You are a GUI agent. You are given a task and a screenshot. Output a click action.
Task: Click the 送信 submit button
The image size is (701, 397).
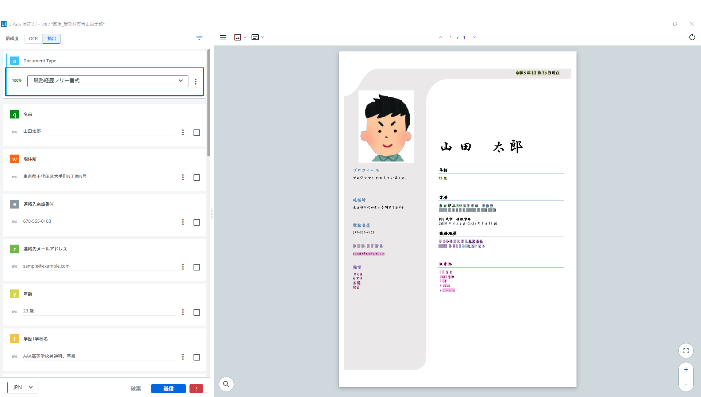(168, 389)
